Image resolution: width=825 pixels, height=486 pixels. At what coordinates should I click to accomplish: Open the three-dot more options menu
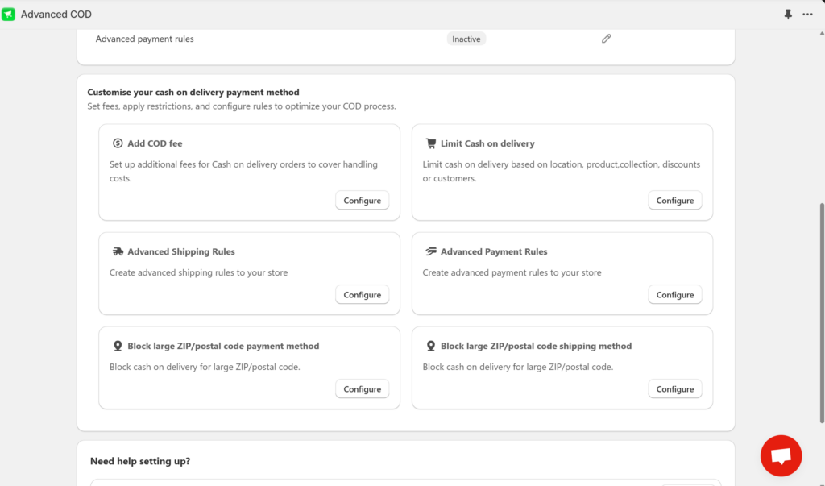[x=807, y=15]
